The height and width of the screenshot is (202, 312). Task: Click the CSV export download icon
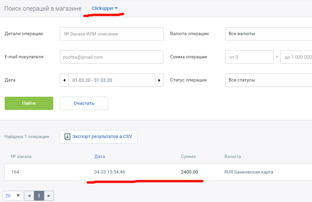coord(67,137)
